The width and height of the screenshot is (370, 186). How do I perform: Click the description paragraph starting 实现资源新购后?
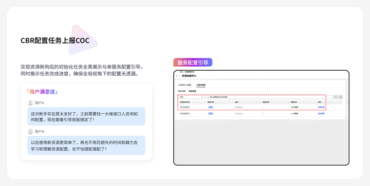[x=82, y=70]
